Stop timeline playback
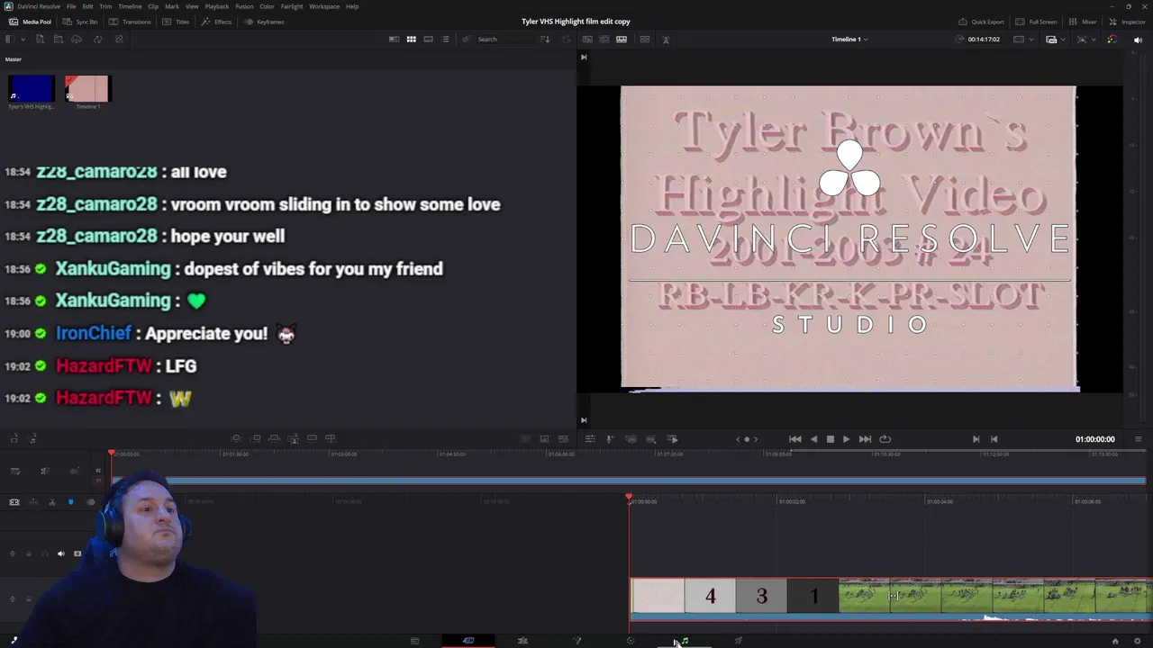 831,439
